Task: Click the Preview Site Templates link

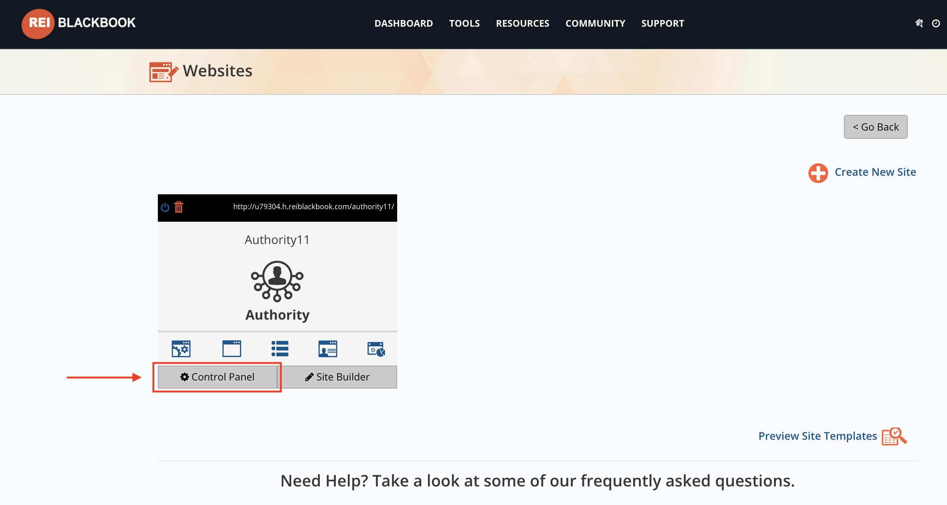Action: click(818, 436)
